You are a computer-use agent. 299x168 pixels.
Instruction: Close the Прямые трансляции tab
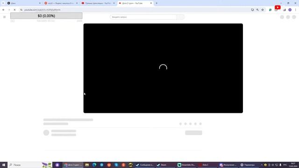point(114,3)
